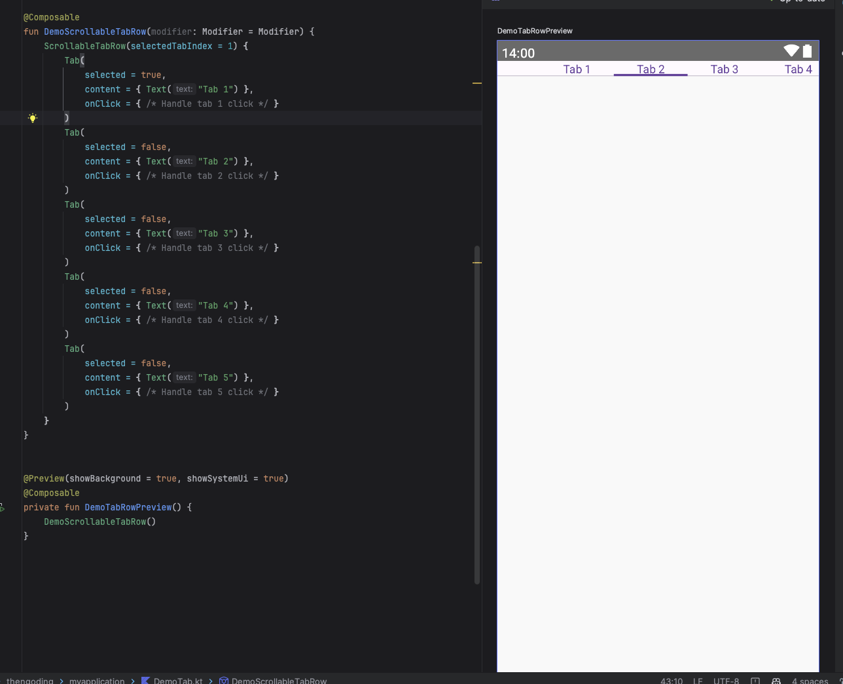
Task: Click the Wi-Fi icon in preview status bar
Action: coord(791,51)
